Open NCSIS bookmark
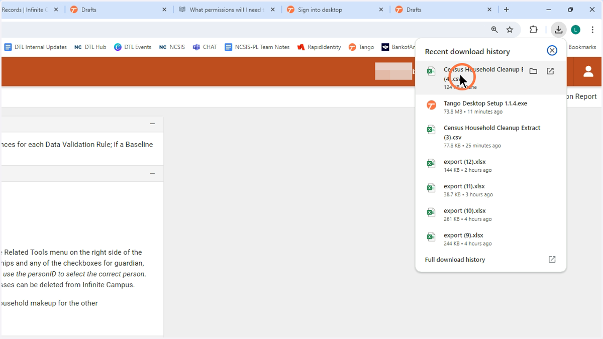 click(x=172, y=47)
